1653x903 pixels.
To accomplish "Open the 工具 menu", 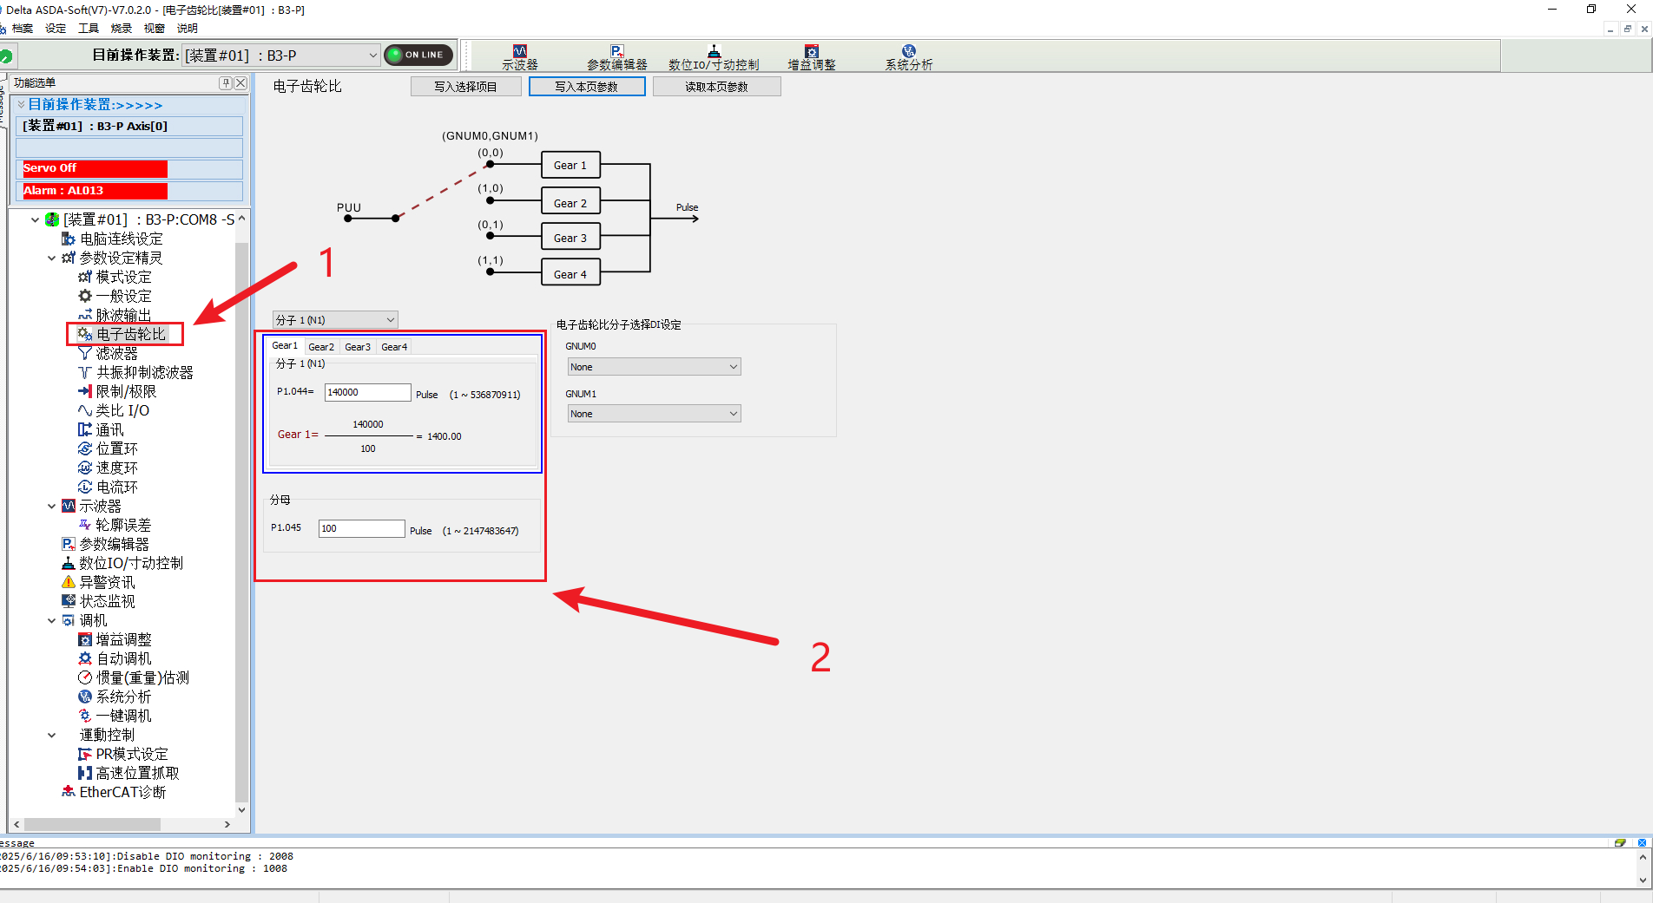I will (x=89, y=29).
